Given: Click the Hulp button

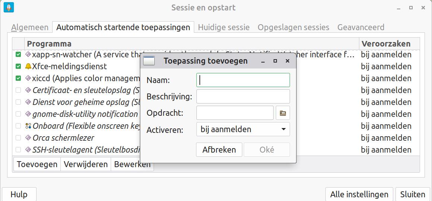Looking at the screenshot, I should pyautogui.click(x=19, y=194).
